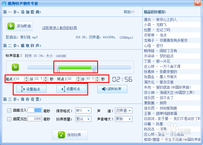Click the end point seconds field 57.7
203x145 pixels.
(90, 79)
